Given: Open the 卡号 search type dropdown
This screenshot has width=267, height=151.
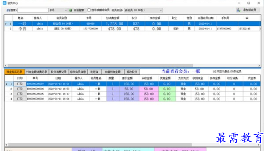Looking at the screenshot, I should (x=58, y=10).
